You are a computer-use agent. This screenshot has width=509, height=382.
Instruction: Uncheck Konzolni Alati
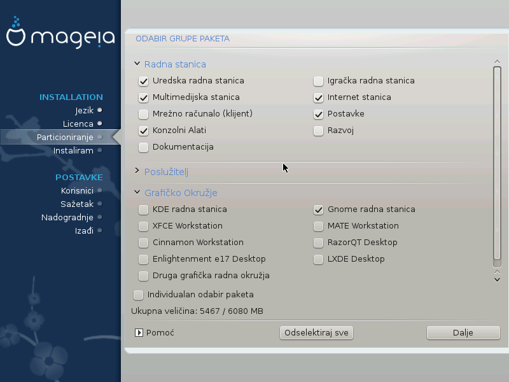click(143, 131)
